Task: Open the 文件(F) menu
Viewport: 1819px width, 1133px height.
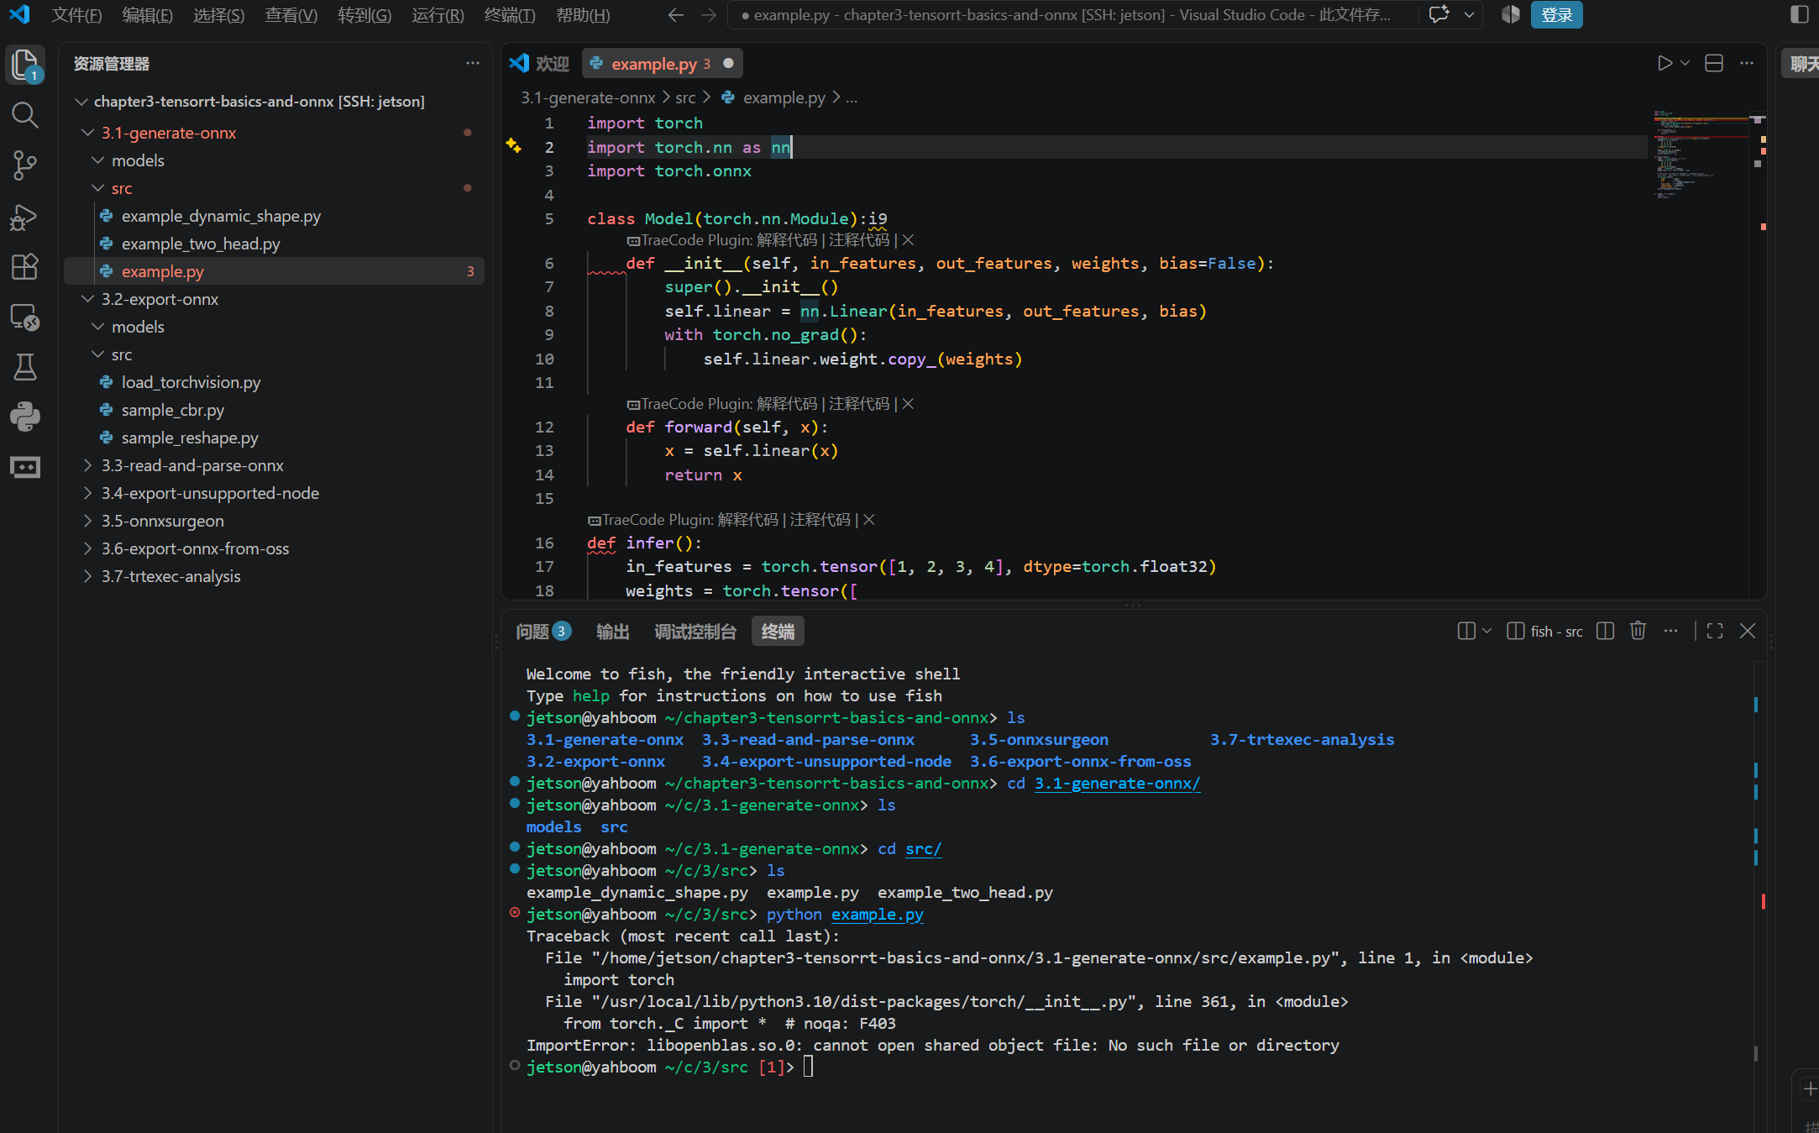Action: tap(76, 15)
